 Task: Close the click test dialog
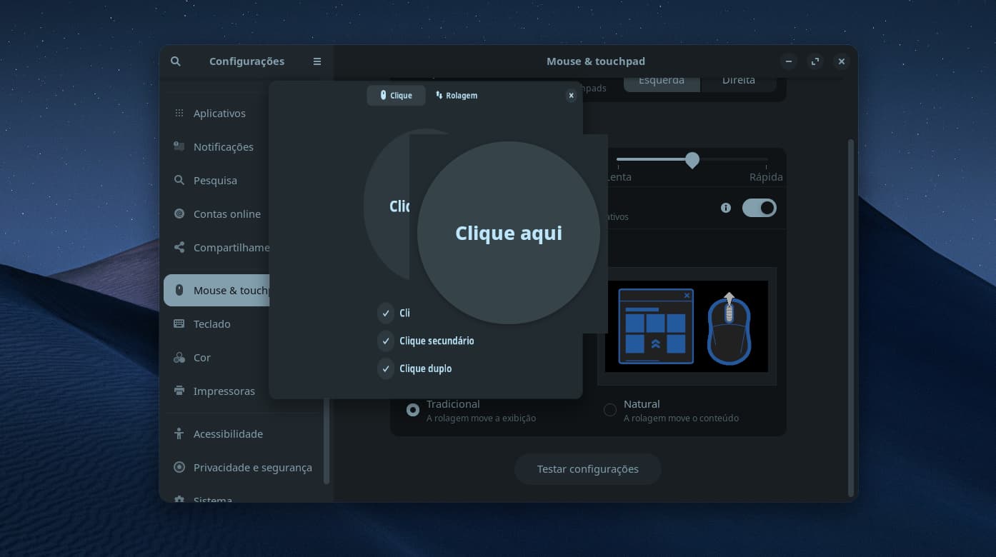click(x=571, y=96)
